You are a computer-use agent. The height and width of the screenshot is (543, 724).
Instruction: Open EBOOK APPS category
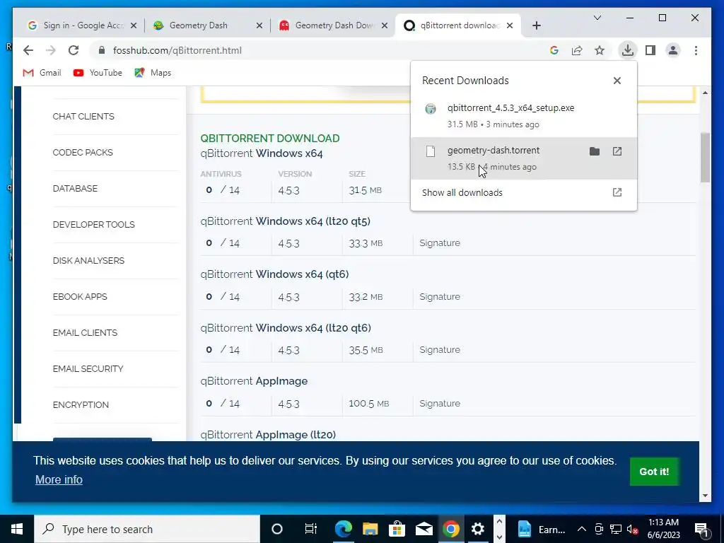click(x=80, y=296)
